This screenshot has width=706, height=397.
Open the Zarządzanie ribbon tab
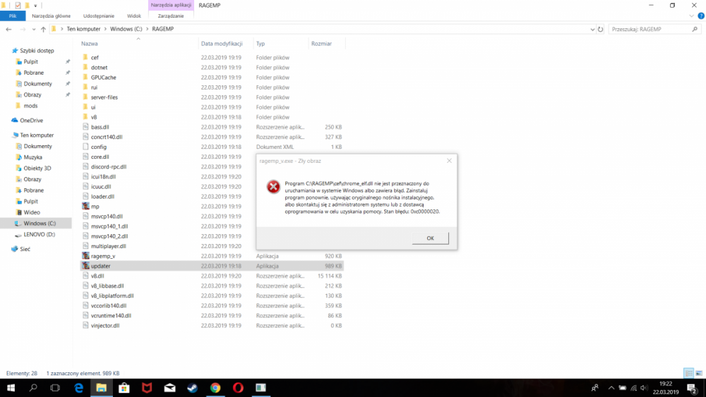(171, 16)
